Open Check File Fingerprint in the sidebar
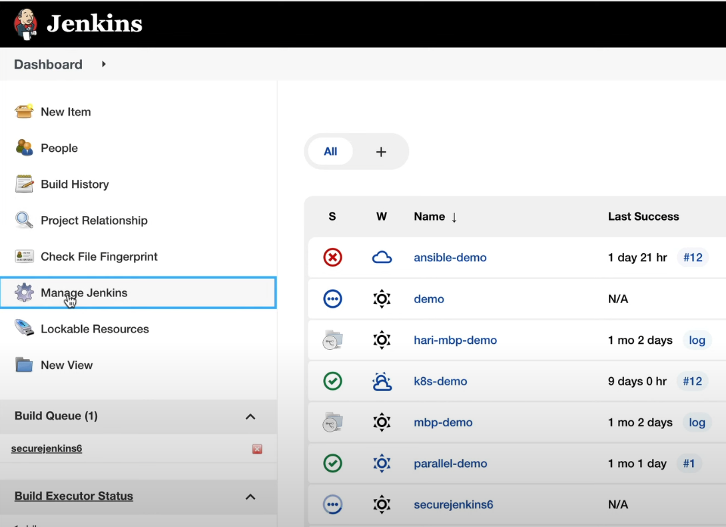This screenshot has height=527, width=726. point(99,256)
